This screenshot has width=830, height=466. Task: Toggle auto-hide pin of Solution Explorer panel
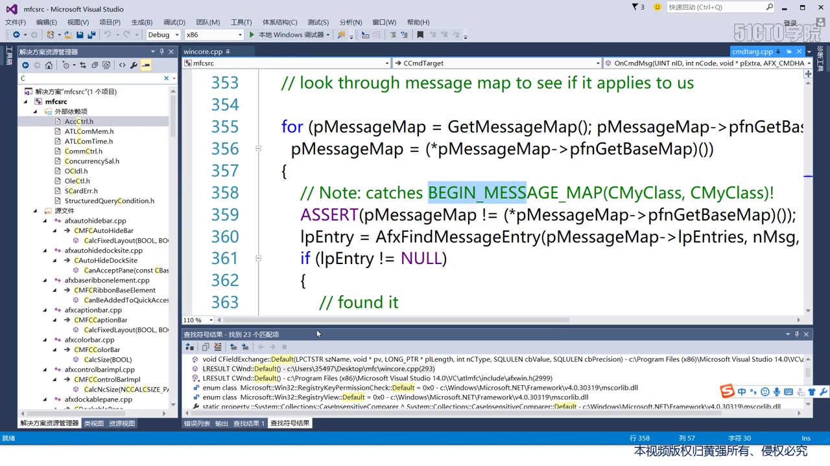point(161,52)
